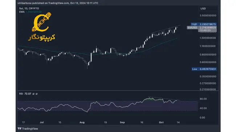Click the RSI 0.00 axis value
This screenshot has width=236, height=132.
202,118
